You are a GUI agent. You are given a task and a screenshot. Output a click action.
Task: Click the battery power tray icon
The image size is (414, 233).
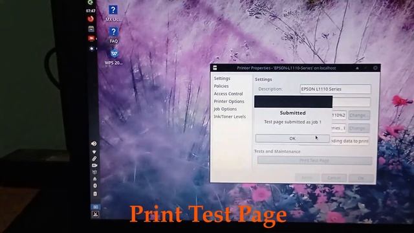tap(95, 194)
